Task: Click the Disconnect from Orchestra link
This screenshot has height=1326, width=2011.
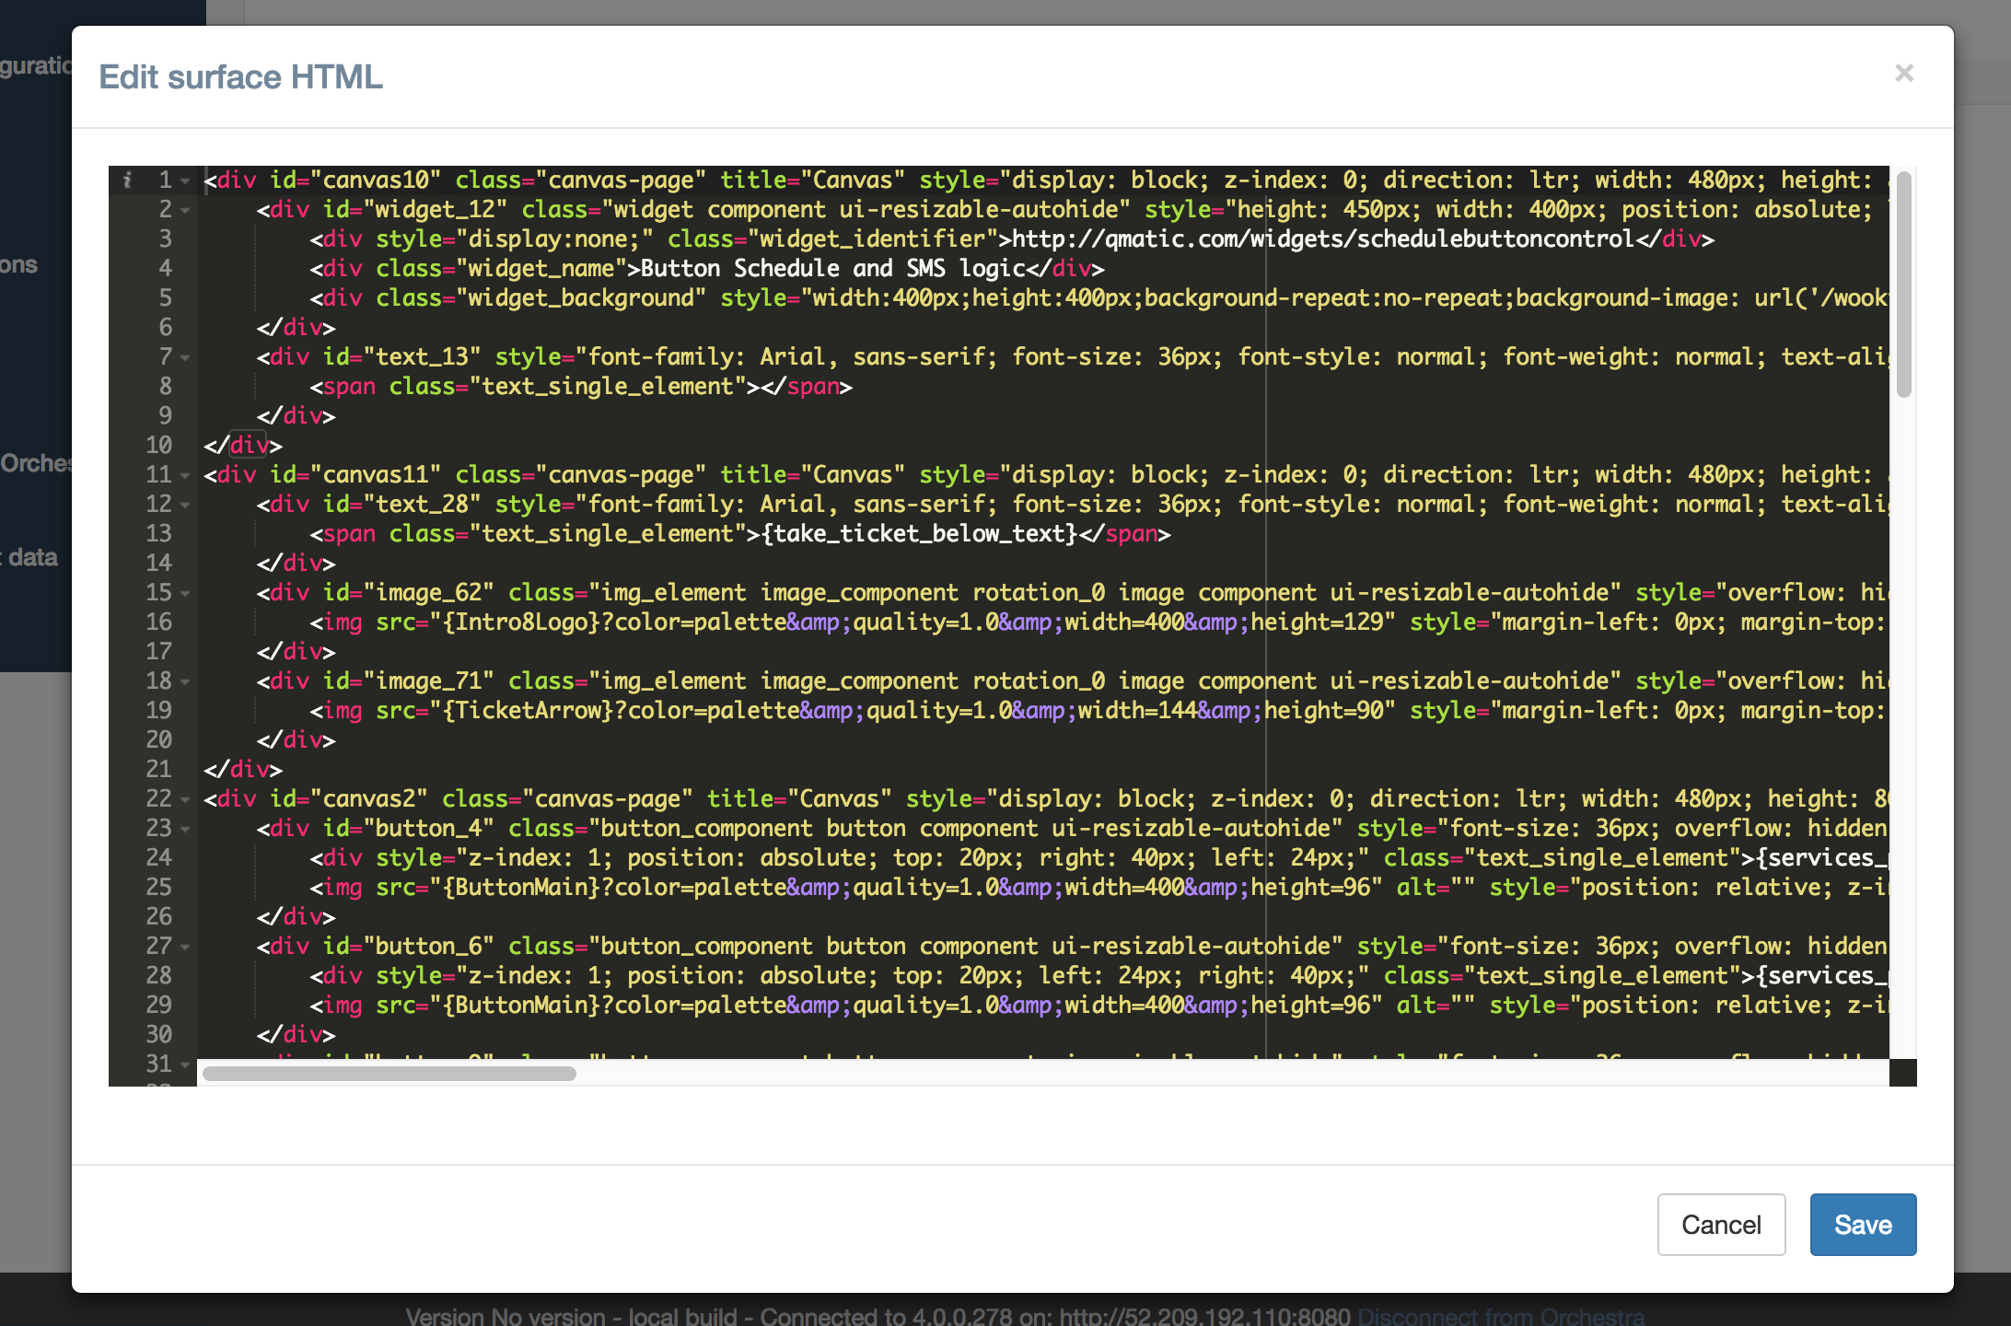Action: coord(1500,1316)
